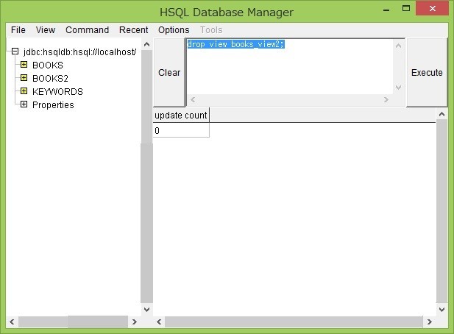This screenshot has width=454, height=334.
Task: Click the Clear button
Action: point(169,72)
